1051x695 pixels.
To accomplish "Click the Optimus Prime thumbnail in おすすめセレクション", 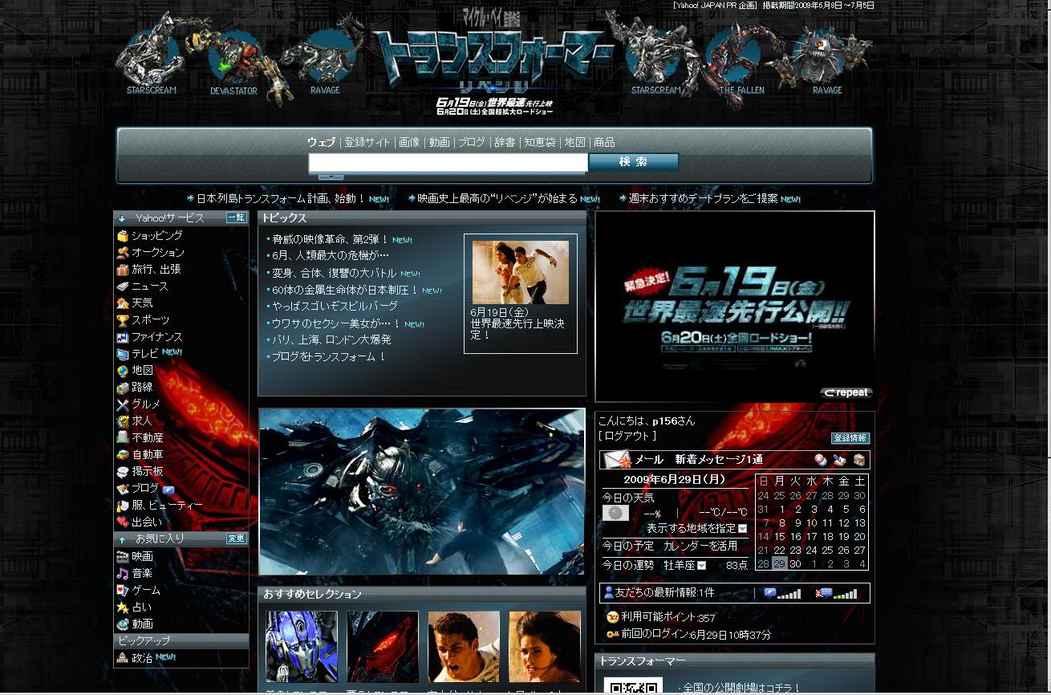I will (x=302, y=647).
